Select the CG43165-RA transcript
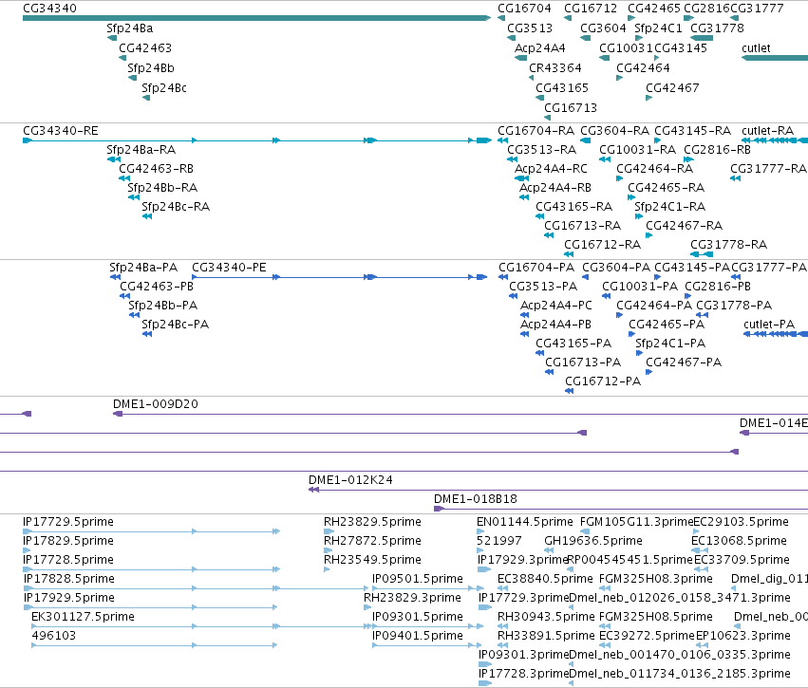 point(539,216)
